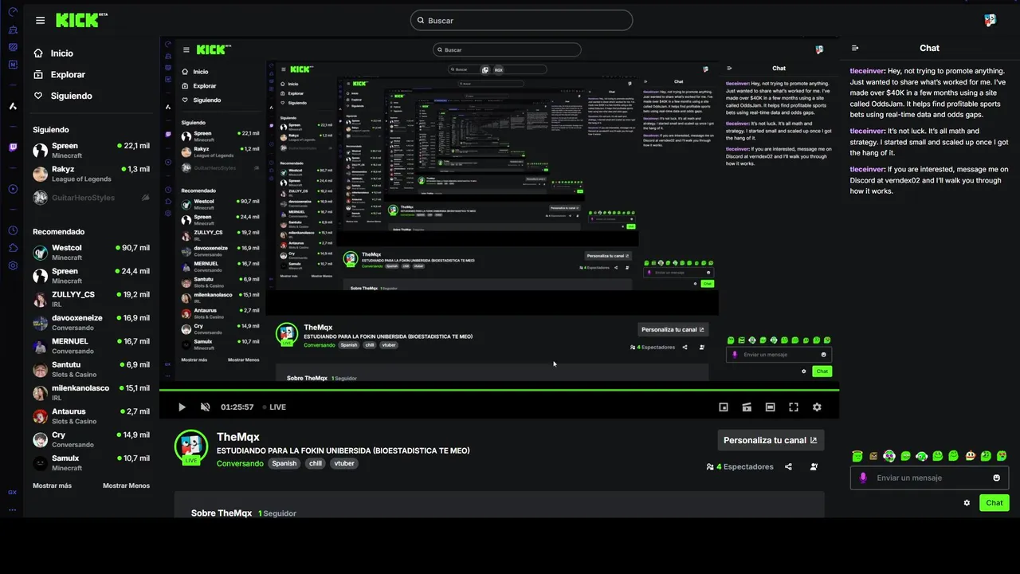Share the stream with the share icon
This screenshot has width=1020, height=574.
[788, 466]
